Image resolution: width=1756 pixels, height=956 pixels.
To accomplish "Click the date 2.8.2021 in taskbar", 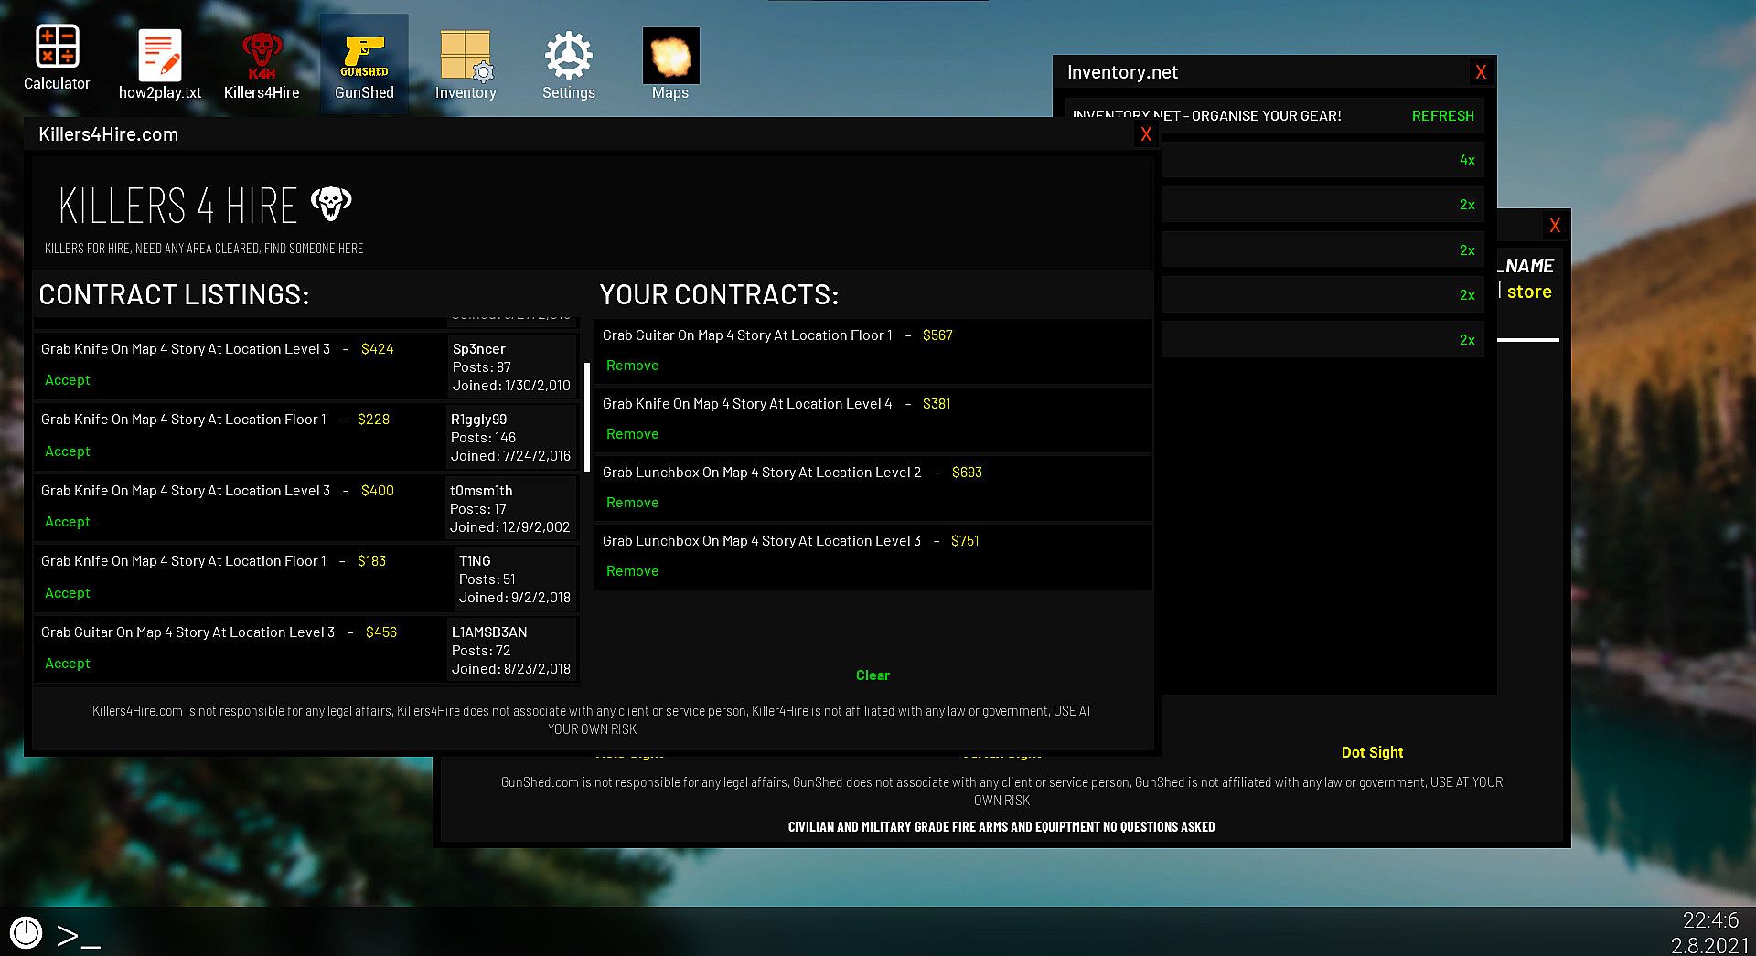I will pos(1709,945).
